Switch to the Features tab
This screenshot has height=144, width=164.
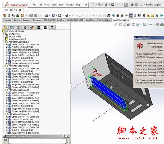(7, 20)
